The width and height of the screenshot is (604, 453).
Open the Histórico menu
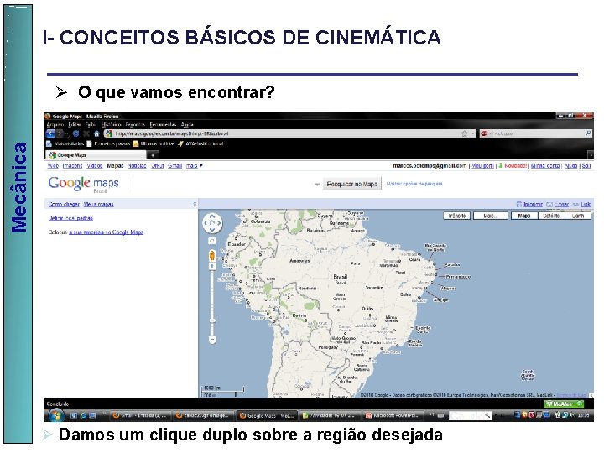tap(112, 125)
